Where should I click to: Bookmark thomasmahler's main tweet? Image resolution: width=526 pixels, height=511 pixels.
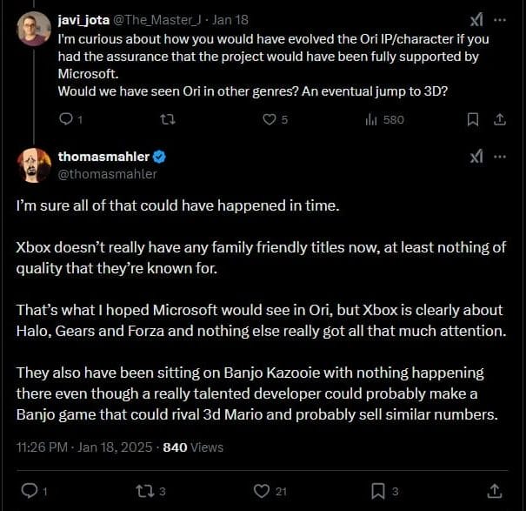pos(377,491)
